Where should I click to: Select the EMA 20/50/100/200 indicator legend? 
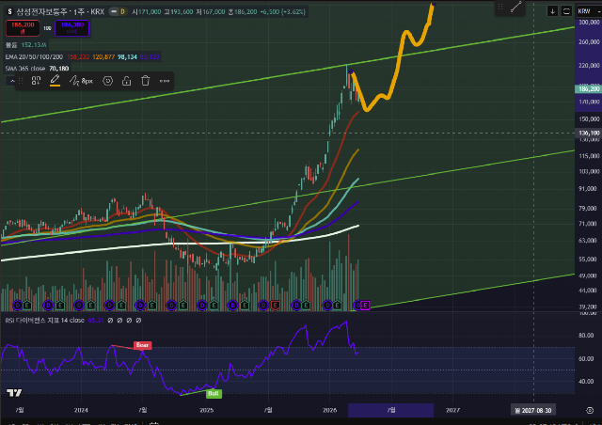tap(34, 56)
